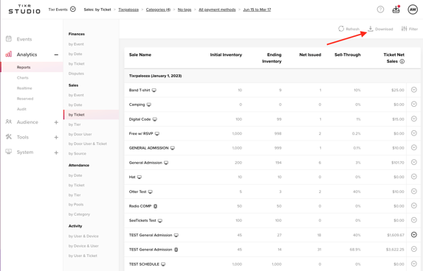Click the monitor icon beside Digital Code
Image resolution: width=423 pixels, height=271 pixels.
[155, 119]
